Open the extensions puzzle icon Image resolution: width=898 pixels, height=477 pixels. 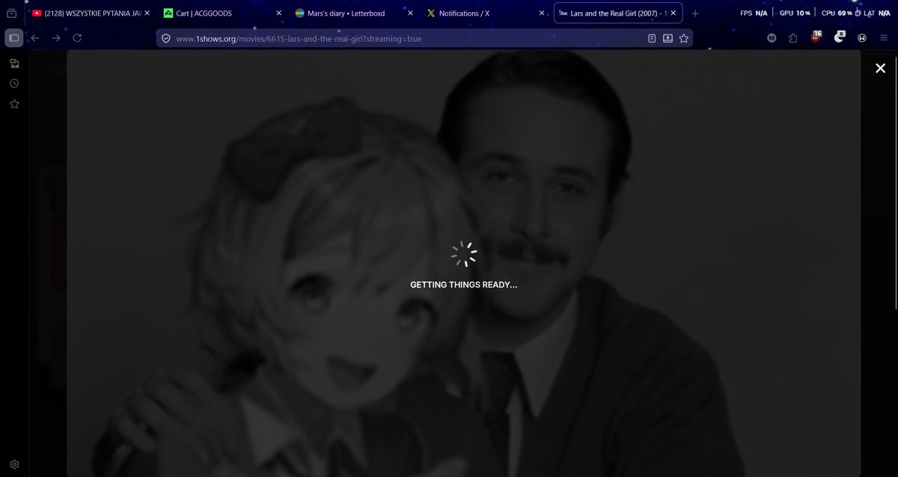[x=794, y=38]
